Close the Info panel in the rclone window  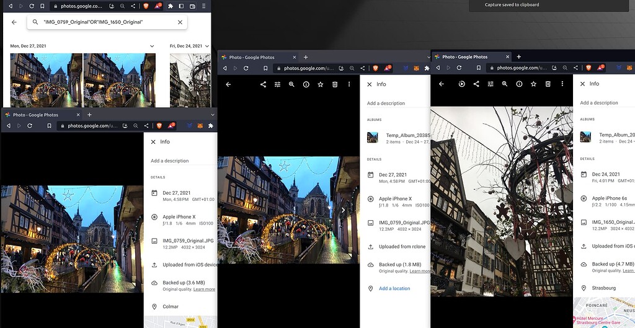click(370, 84)
